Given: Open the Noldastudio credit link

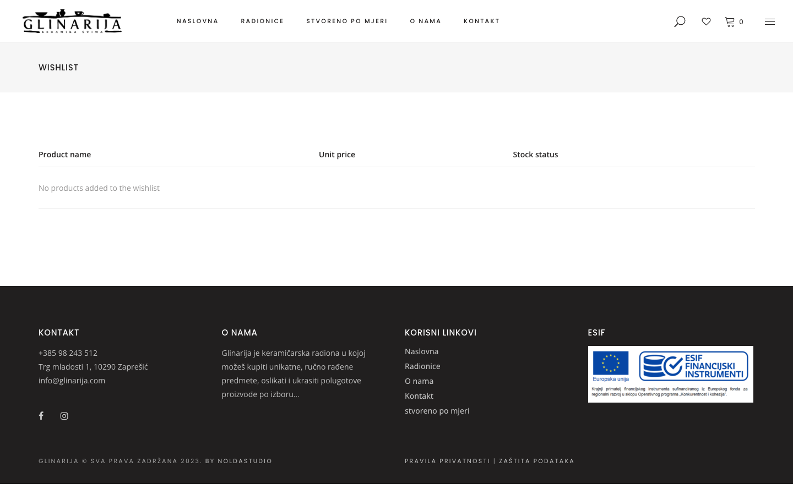Looking at the screenshot, I should tap(245, 461).
